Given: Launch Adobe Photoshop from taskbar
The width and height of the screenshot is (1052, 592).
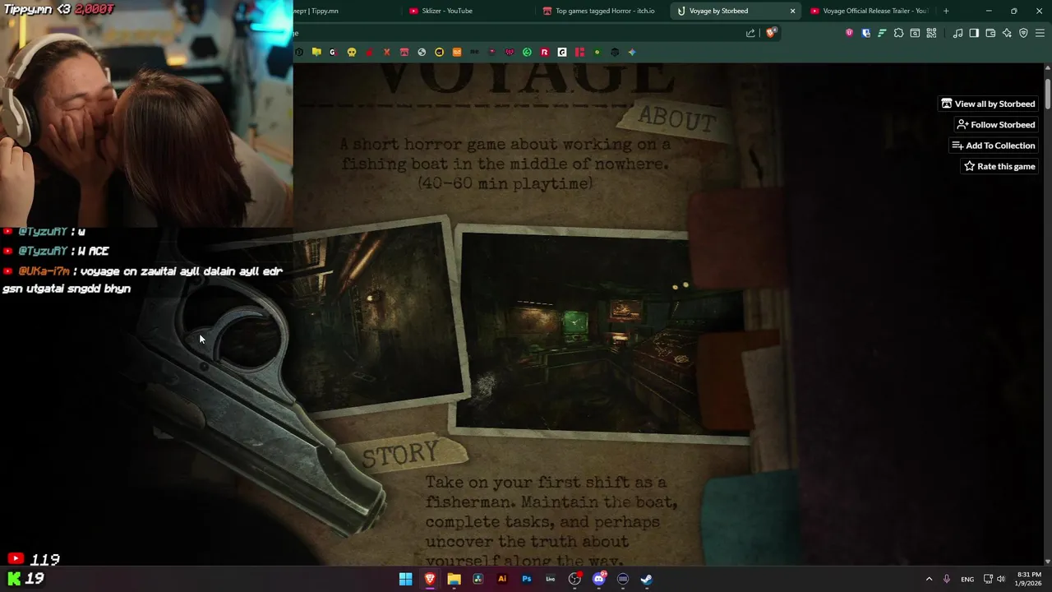Looking at the screenshot, I should coord(526,579).
